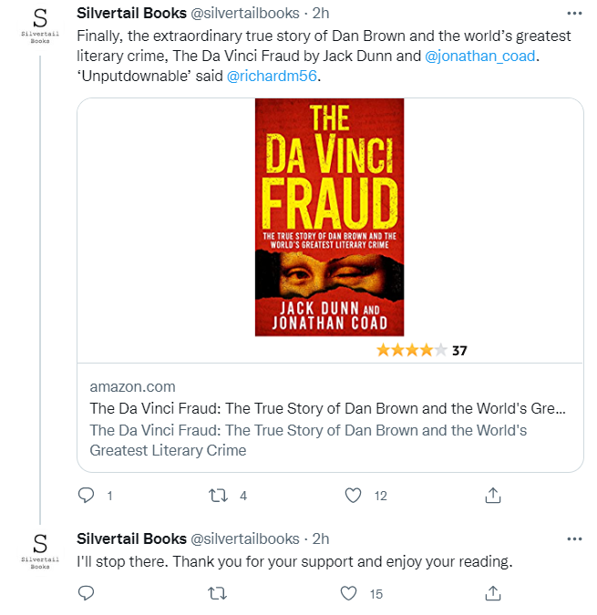Open more options for the second tweet
The height and width of the screenshot is (615, 597).
click(x=573, y=538)
